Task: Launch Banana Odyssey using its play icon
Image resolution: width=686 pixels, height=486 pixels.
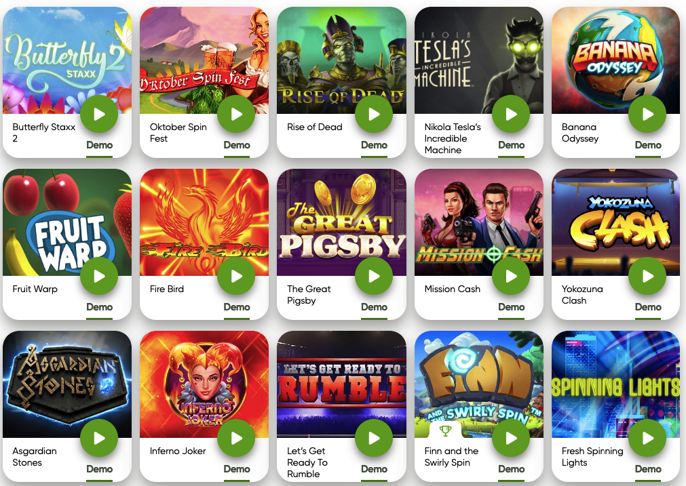Action: tap(647, 114)
